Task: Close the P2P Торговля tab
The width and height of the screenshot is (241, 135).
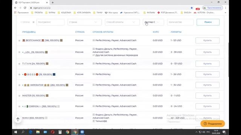Action: pos(47,3)
